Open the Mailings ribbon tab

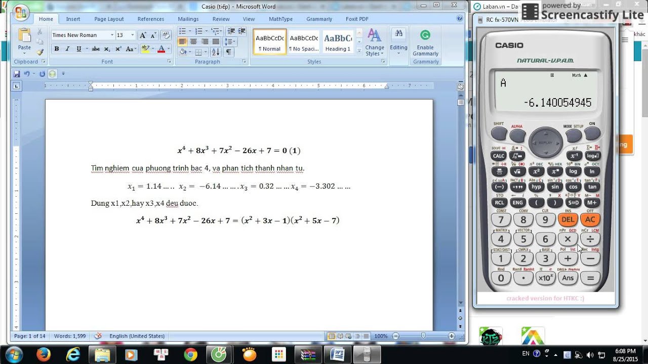[188, 19]
